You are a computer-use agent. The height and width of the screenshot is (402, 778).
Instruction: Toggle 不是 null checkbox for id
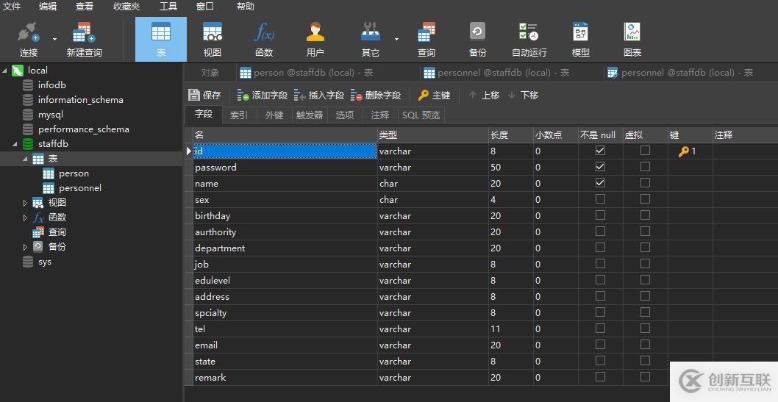pos(600,150)
